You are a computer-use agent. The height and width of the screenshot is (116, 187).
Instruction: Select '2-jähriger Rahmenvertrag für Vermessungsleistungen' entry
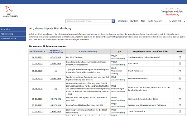88,71
